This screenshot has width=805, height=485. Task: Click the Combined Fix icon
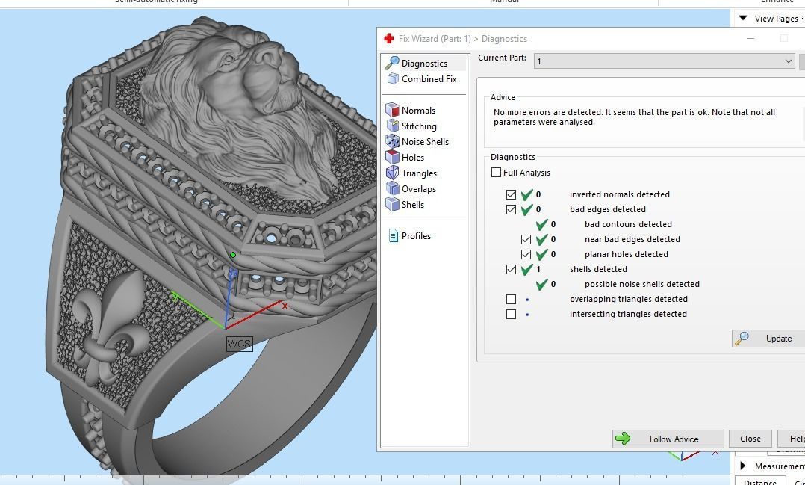point(393,79)
